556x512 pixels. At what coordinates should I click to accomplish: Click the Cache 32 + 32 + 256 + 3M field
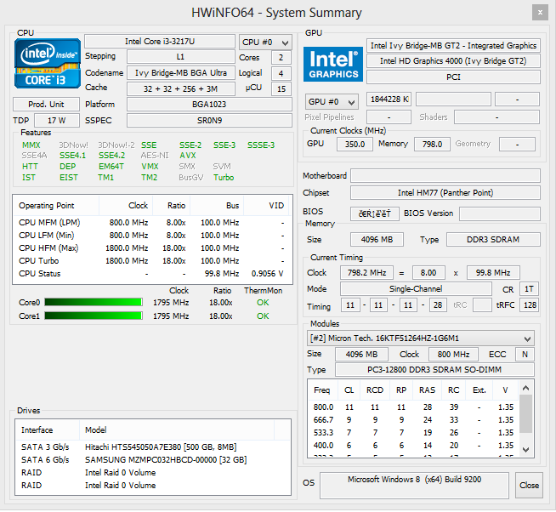(181, 88)
